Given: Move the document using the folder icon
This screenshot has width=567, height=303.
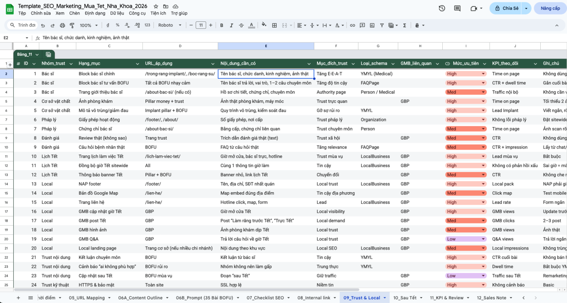Looking at the screenshot, I should coord(166,7).
